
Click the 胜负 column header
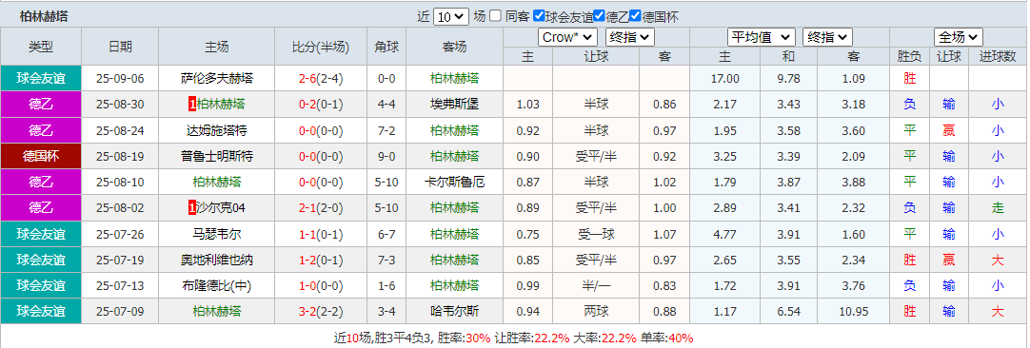pyautogui.click(x=910, y=56)
